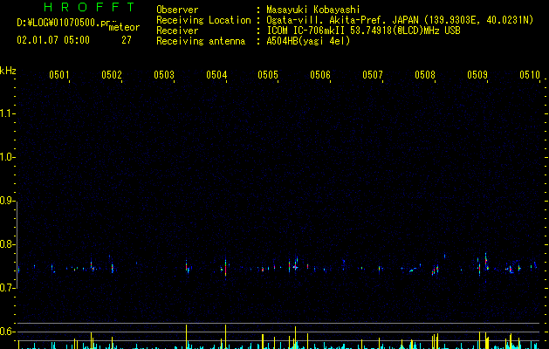Click the HROFFT title text
Screen dimensions: 549x349
pos(90,7)
